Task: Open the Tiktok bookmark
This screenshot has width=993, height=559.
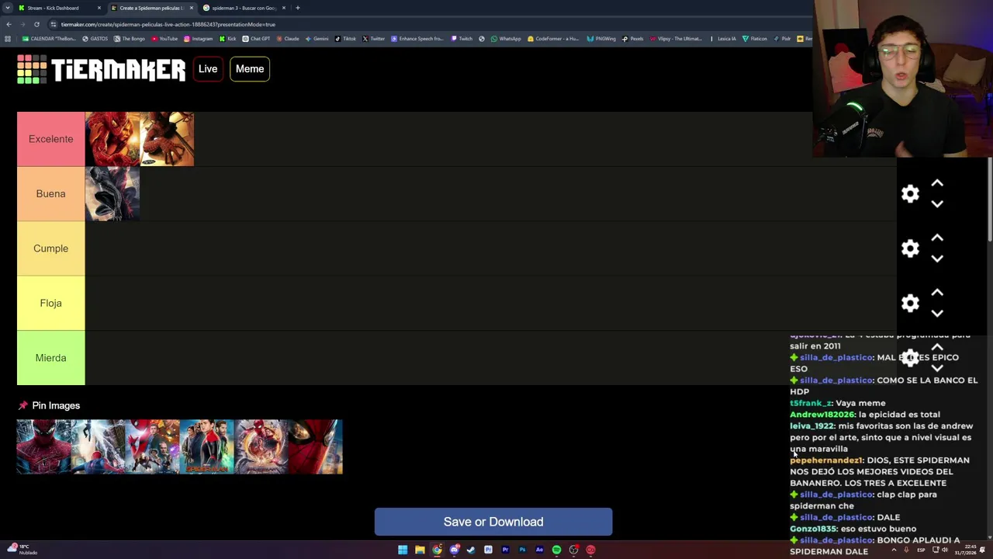Action: pos(345,39)
